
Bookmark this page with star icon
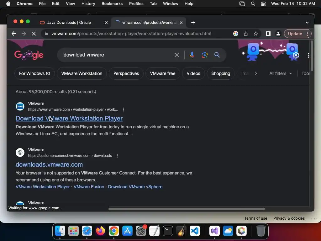(x=256, y=34)
